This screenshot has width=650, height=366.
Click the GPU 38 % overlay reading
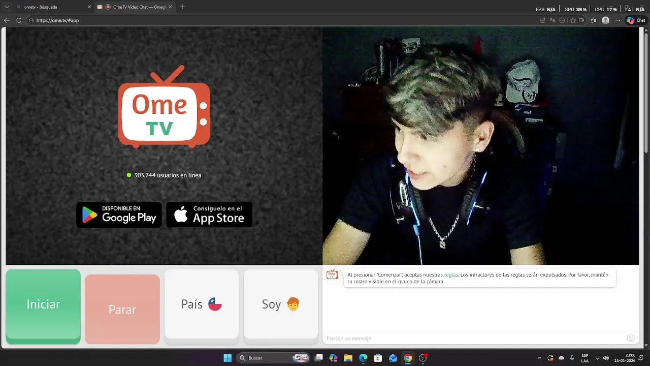point(575,9)
